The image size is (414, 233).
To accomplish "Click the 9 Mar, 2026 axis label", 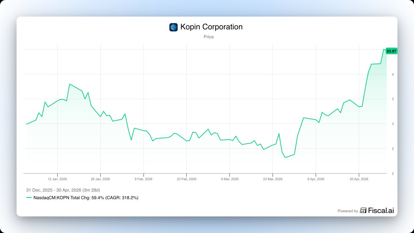I will (229, 179).
